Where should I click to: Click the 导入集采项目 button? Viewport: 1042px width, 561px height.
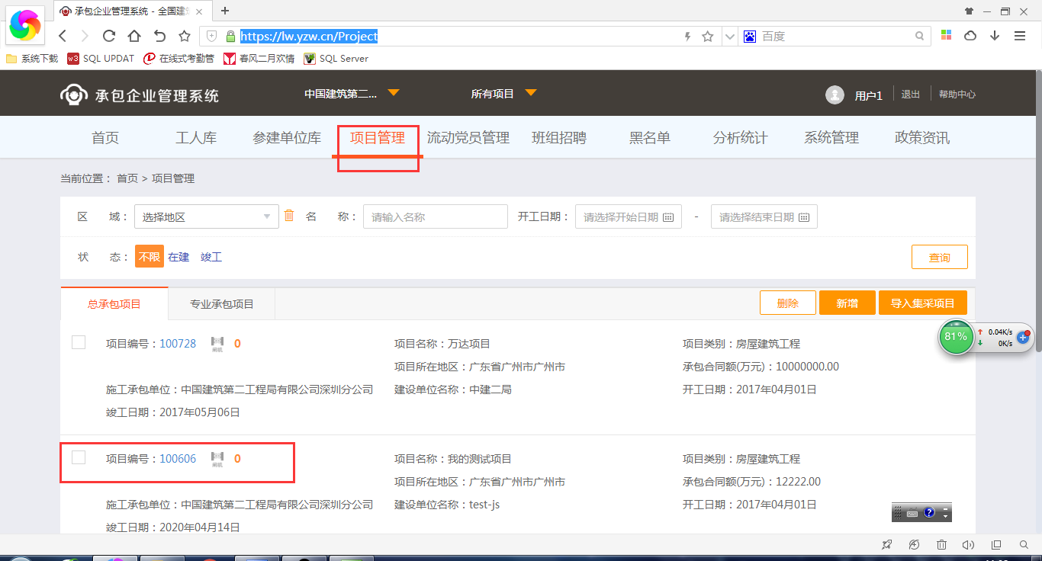[x=922, y=303]
